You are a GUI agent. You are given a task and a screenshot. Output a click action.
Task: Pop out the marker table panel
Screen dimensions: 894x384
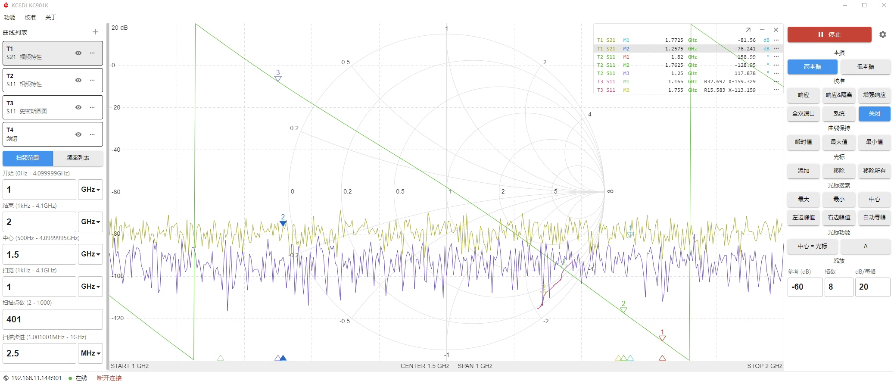748,30
